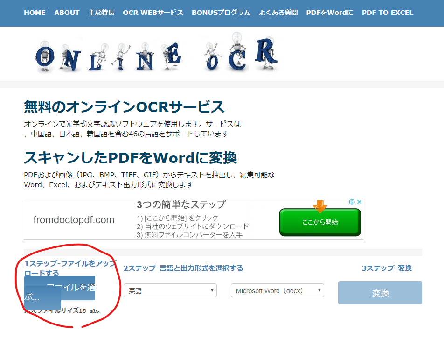Viewport: 444px width, 338px height.
Task: Click 2ステップ-言語と出力形式を選択する label
Action: click(183, 268)
